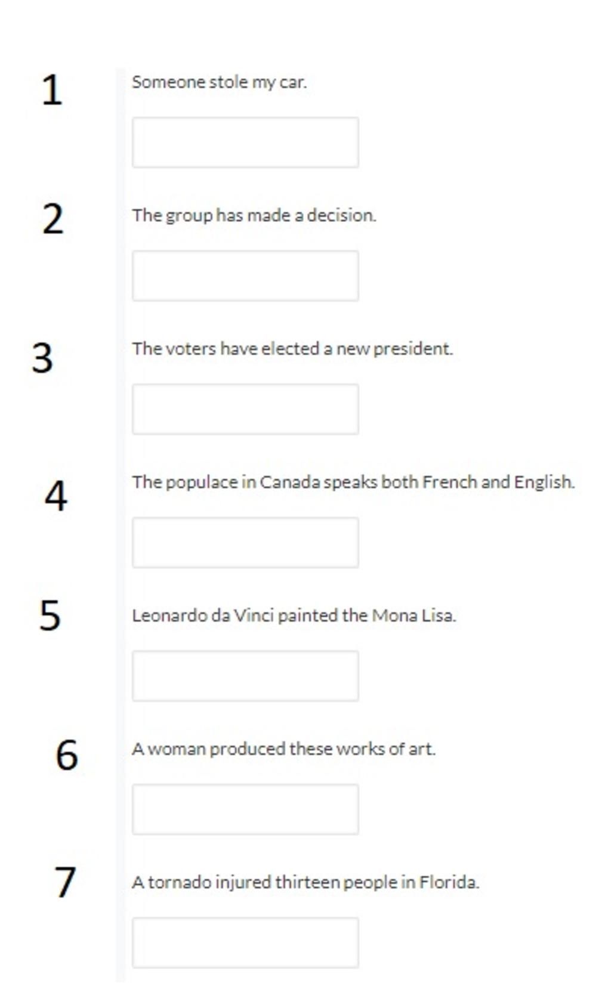This screenshot has width=611, height=1005.
Task: Click the question number 2 label
Action: [53, 218]
